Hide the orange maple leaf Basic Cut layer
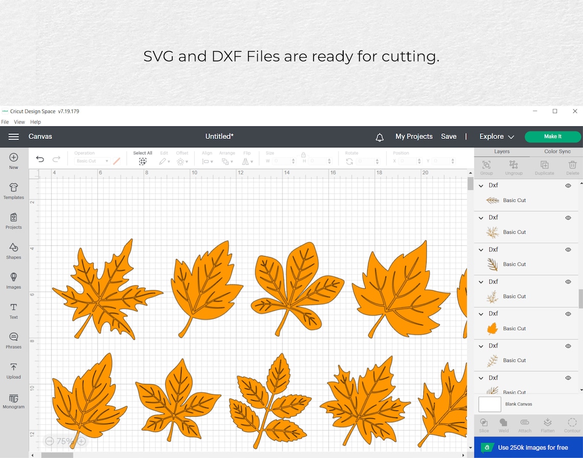 click(568, 314)
